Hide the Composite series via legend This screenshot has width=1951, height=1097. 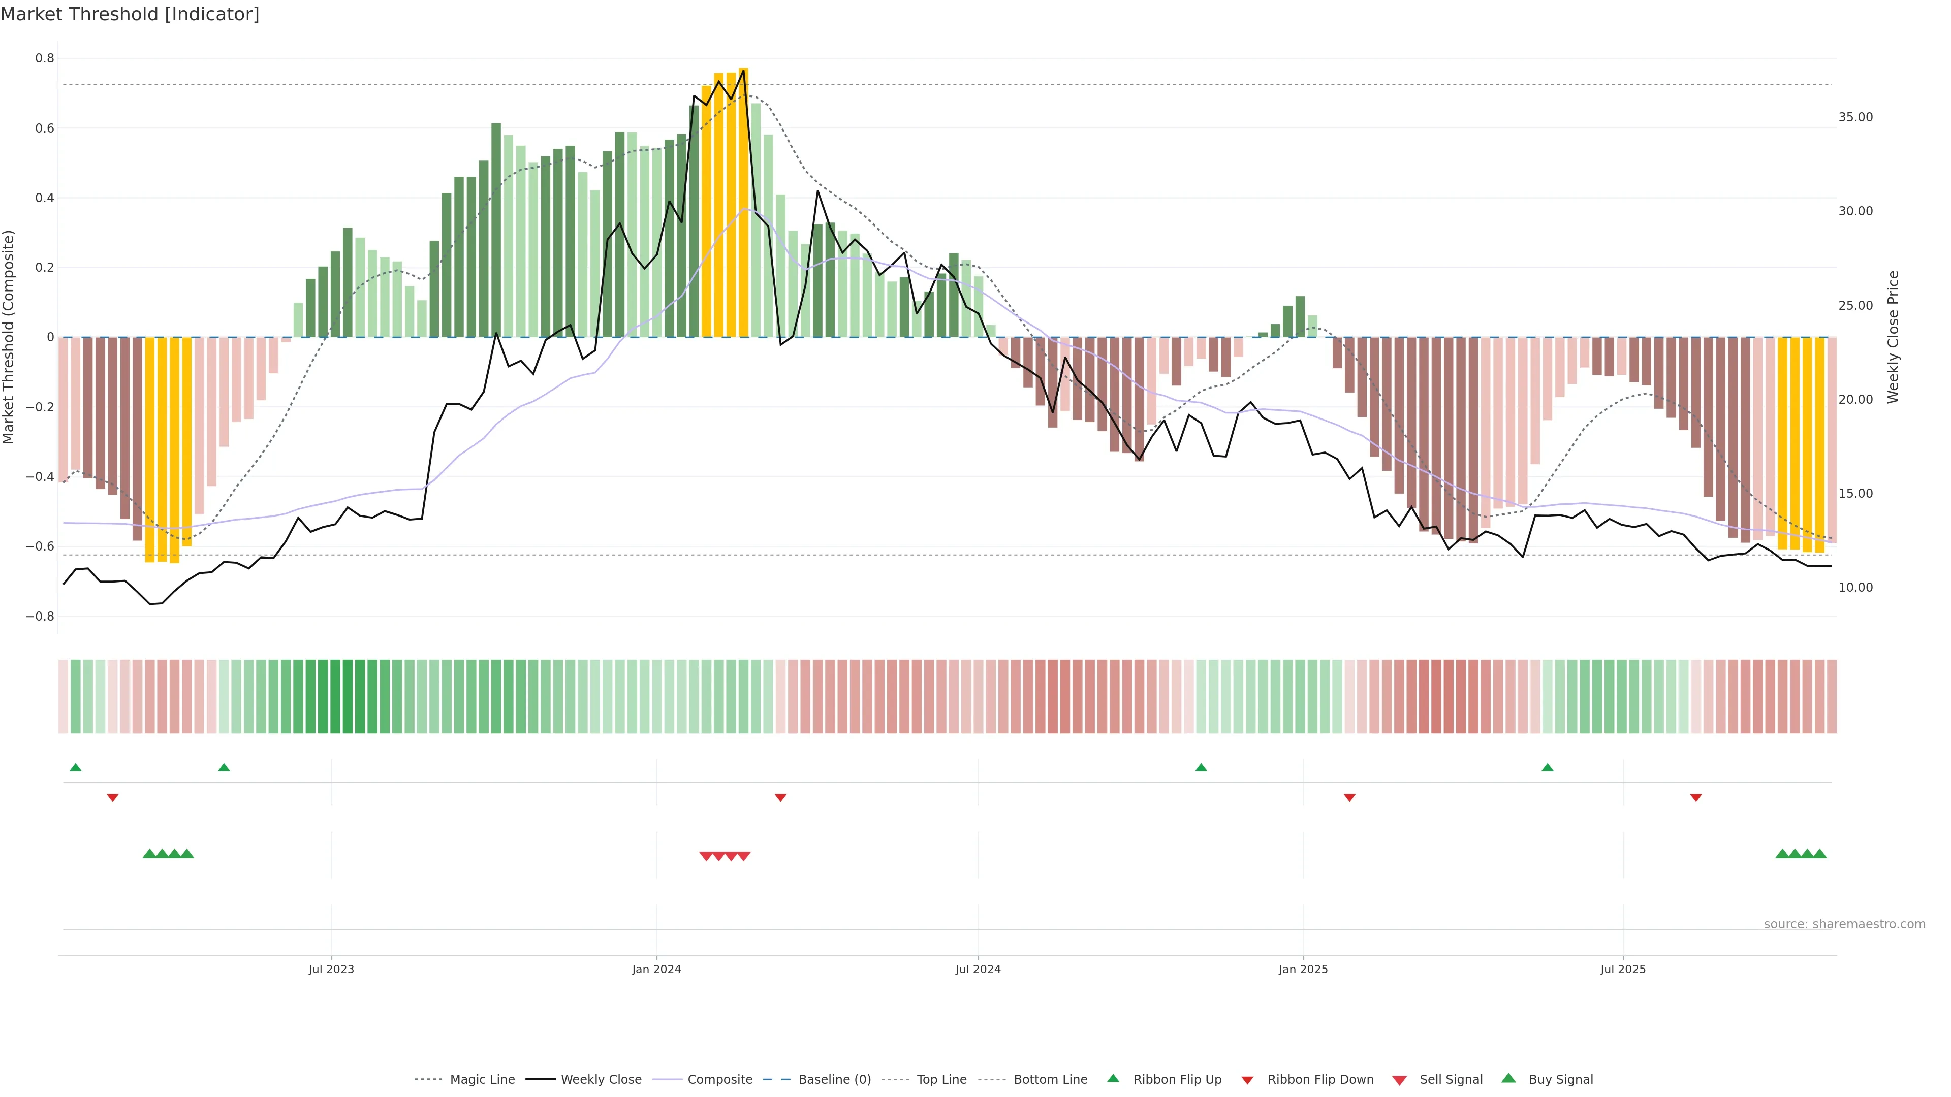719,1080
